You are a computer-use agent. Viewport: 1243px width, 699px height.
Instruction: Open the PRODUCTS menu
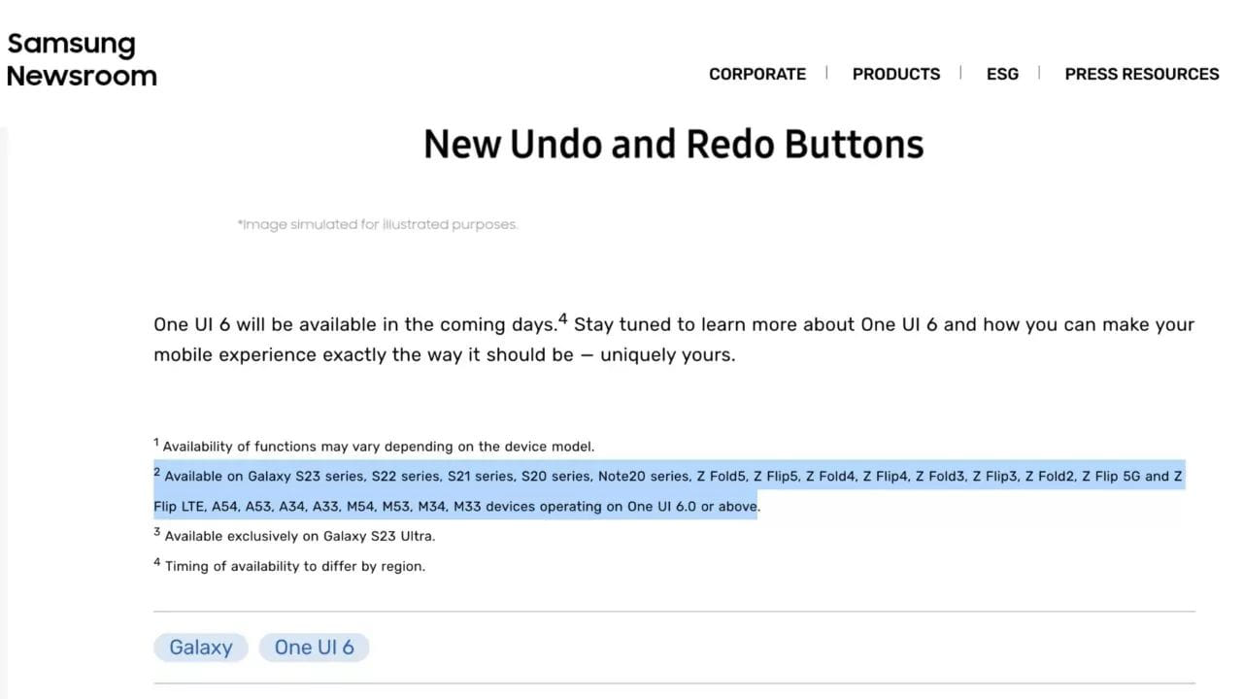(896, 74)
